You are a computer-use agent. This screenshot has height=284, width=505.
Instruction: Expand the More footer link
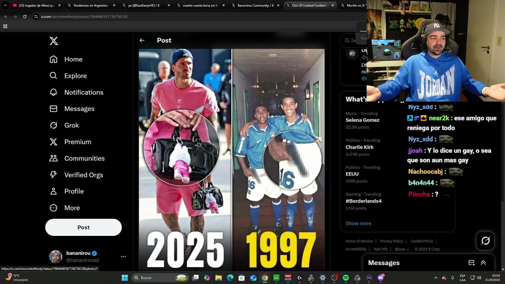coord(402,249)
